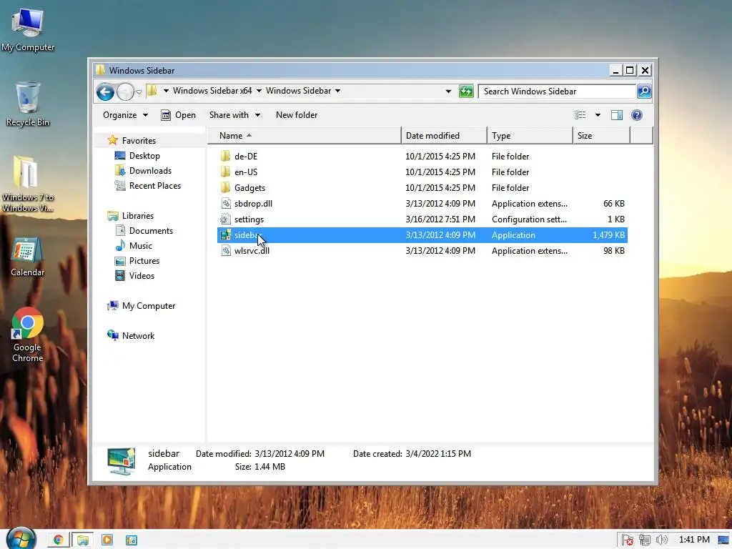732x549 pixels.
Task: Select Windows 7 to Windows Vi... desktop folder
Action: tap(28, 184)
